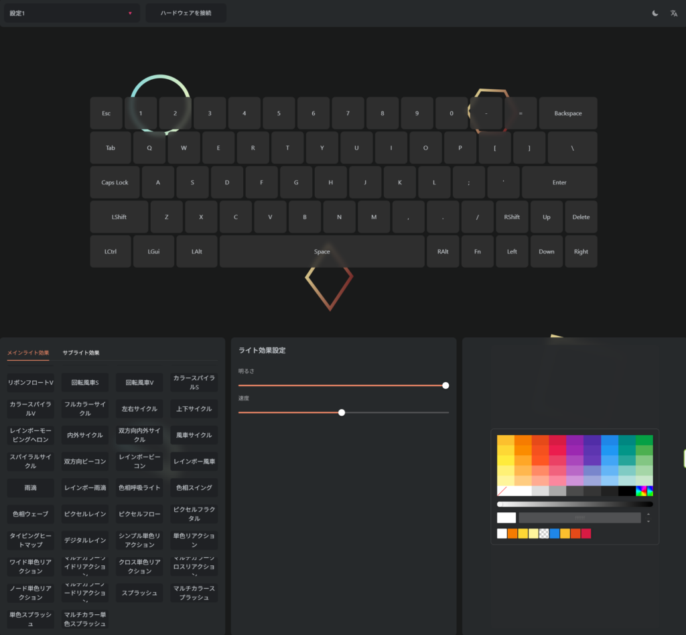Click the ハードウェアを接続 button
Viewport: 686px width, 635px height.
coord(186,13)
